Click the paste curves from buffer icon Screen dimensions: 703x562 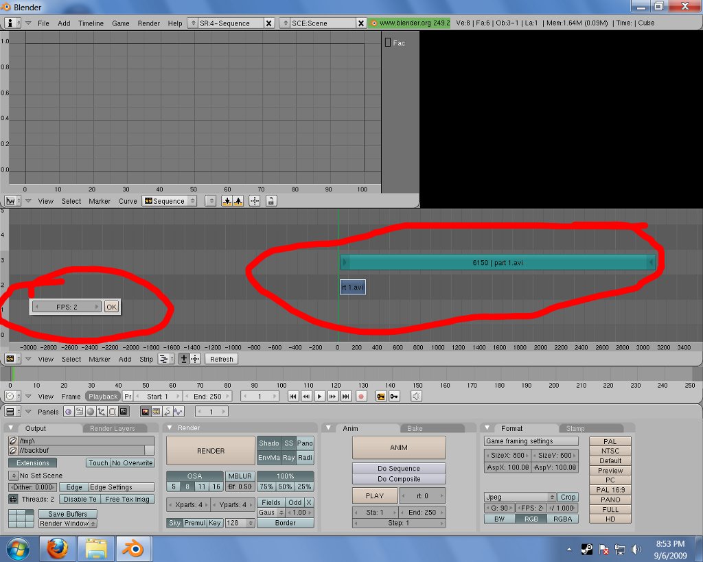click(x=238, y=201)
